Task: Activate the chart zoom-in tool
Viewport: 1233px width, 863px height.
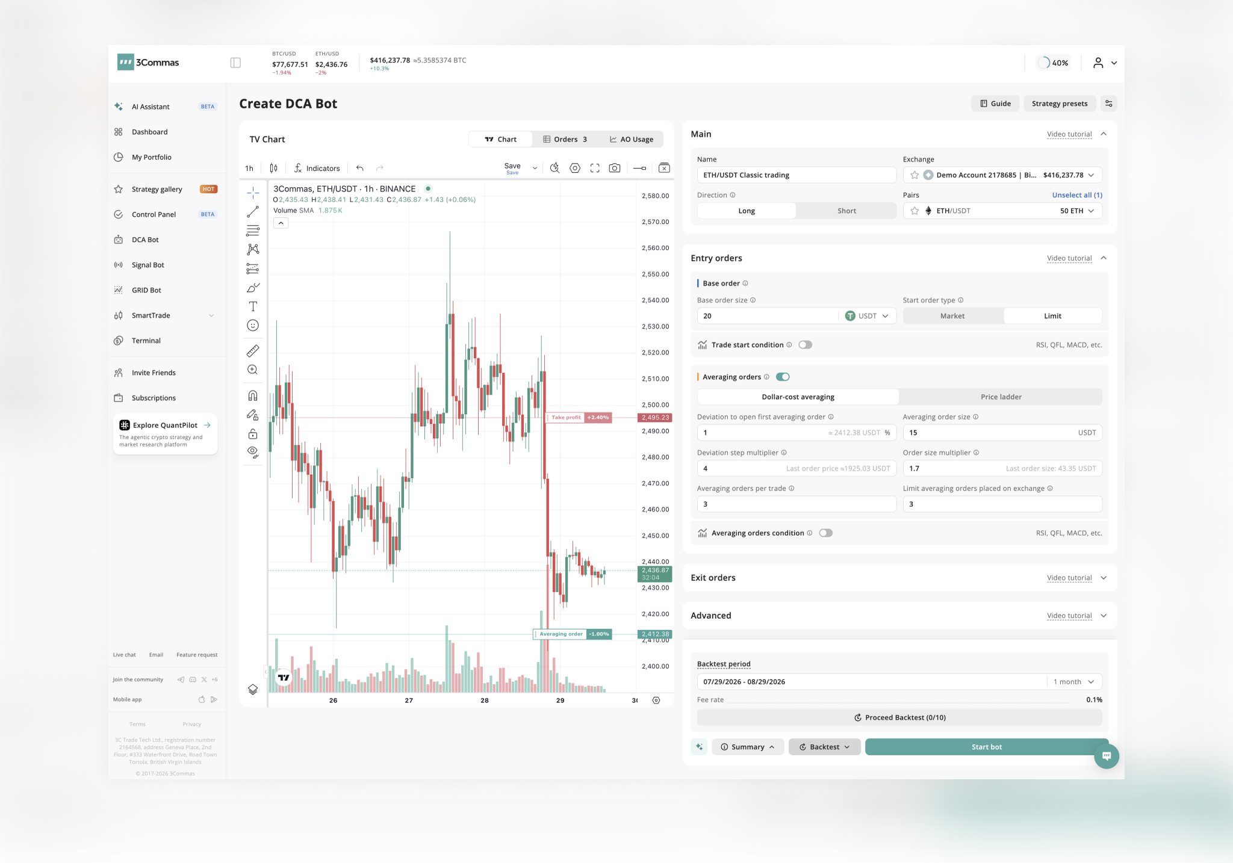Action: 253,370
